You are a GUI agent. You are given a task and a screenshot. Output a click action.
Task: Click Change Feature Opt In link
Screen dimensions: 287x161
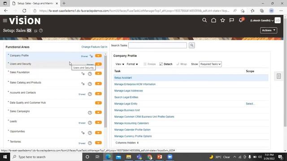[94, 47]
